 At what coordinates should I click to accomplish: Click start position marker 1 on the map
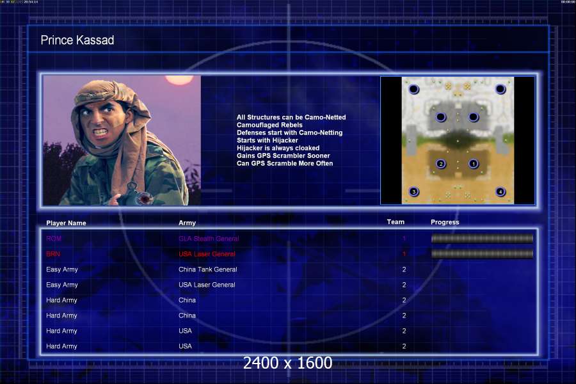click(474, 164)
